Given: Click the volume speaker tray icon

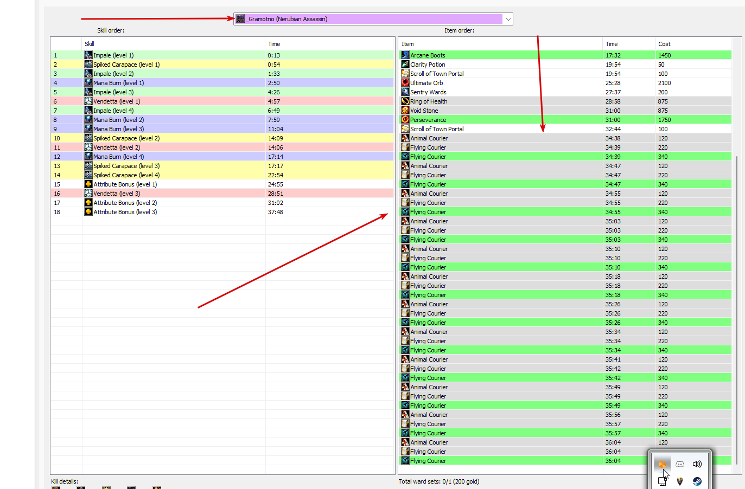Looking at the screenshot, I should (x=697, y=464).
